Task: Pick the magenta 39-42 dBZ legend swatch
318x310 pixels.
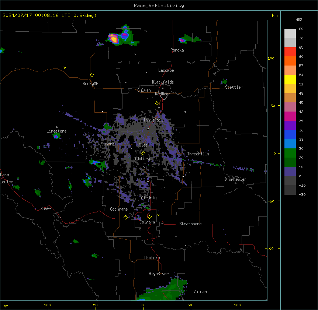Action: 290,116
